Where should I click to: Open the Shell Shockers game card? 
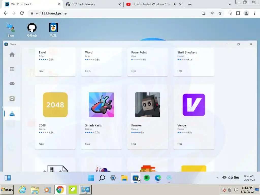pyautogui.click(x=194, y=62)
